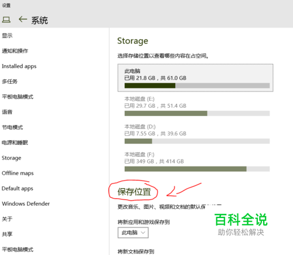Open Windows Defender settings

coord(26,203)
